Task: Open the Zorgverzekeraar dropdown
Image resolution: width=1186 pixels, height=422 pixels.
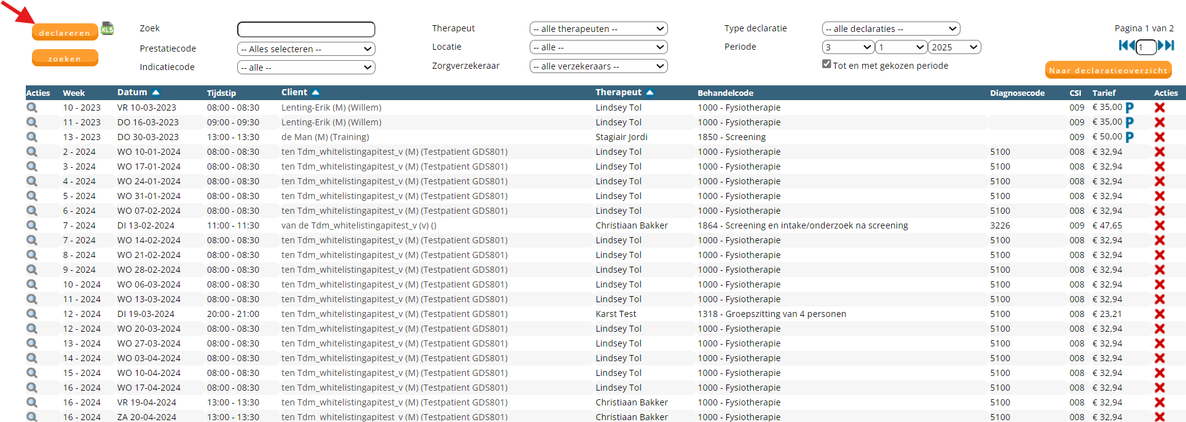Action: pyautogui.click(x=598, y=66)
